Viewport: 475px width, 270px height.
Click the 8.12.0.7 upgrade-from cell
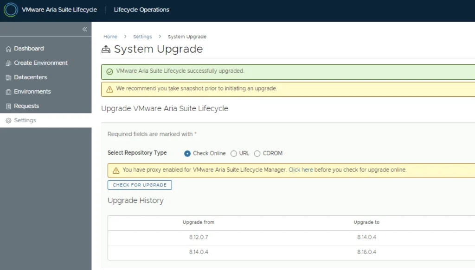[199, 237]
